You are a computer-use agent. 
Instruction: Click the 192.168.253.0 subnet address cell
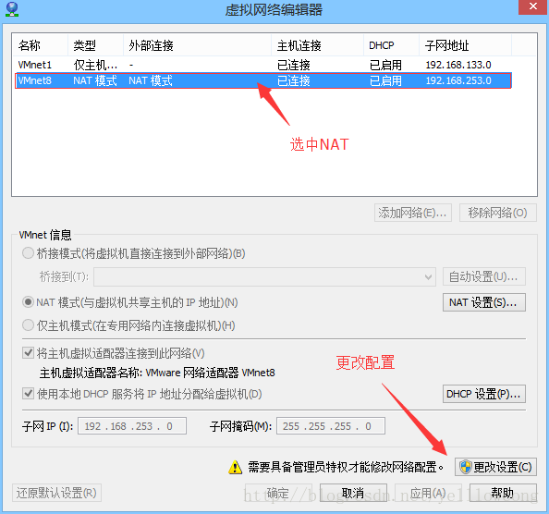click(458, 80)
